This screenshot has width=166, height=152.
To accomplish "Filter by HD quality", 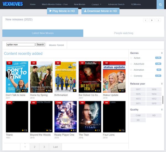I will 154,116.
